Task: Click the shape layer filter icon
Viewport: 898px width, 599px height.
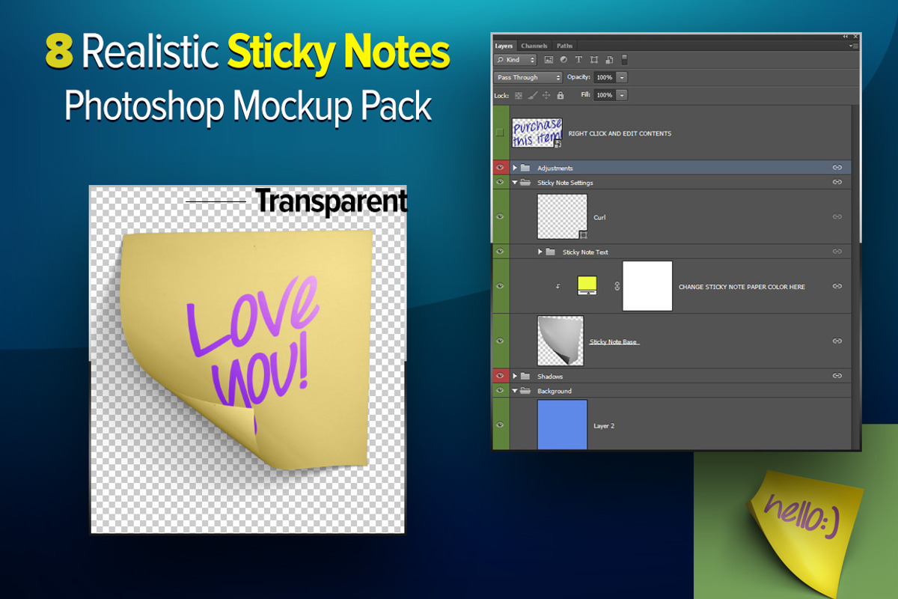Action: [594, 60]
